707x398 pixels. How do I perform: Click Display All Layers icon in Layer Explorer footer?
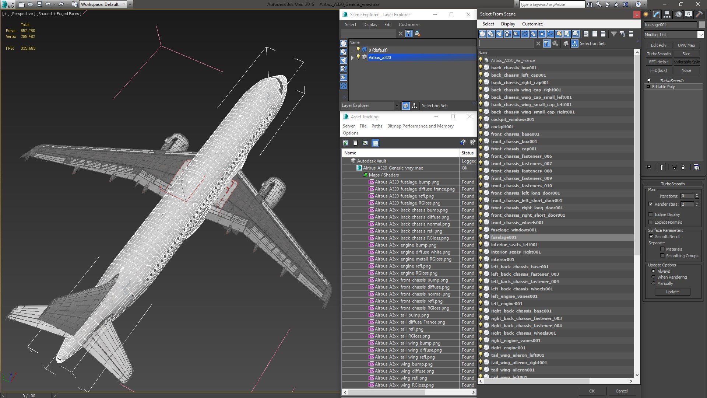406,106
